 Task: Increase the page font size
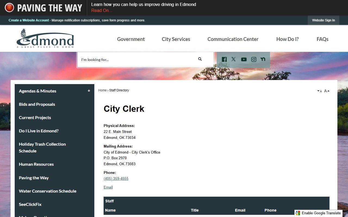point(327,91)
